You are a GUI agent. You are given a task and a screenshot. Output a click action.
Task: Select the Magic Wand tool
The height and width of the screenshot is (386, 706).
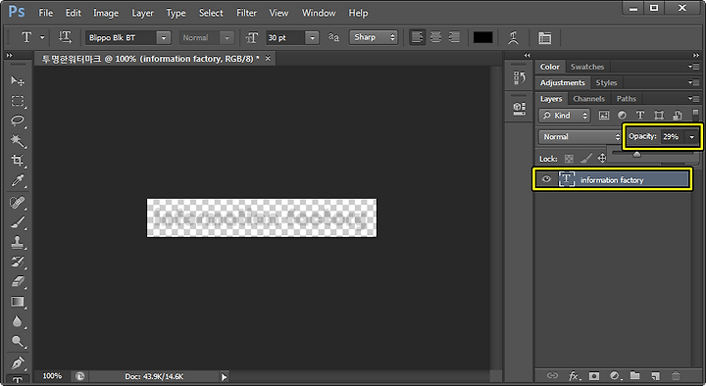point(18,141)
